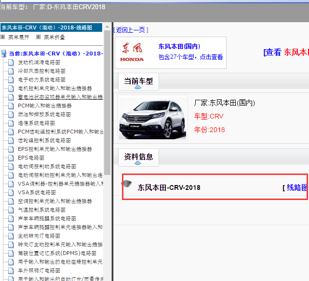The image size is (309, 281).
Task: Click document icon beside 电动伺服制动控制单元 entry
Action: click(x=11, y=175)
